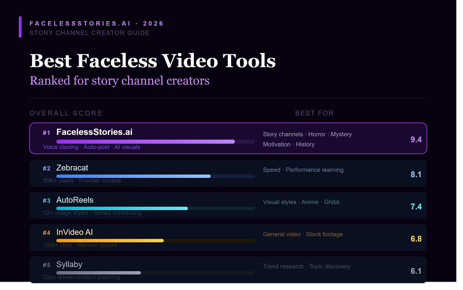Click the #4 rank badge
This screenshot has height=290, width=463.
47,233
